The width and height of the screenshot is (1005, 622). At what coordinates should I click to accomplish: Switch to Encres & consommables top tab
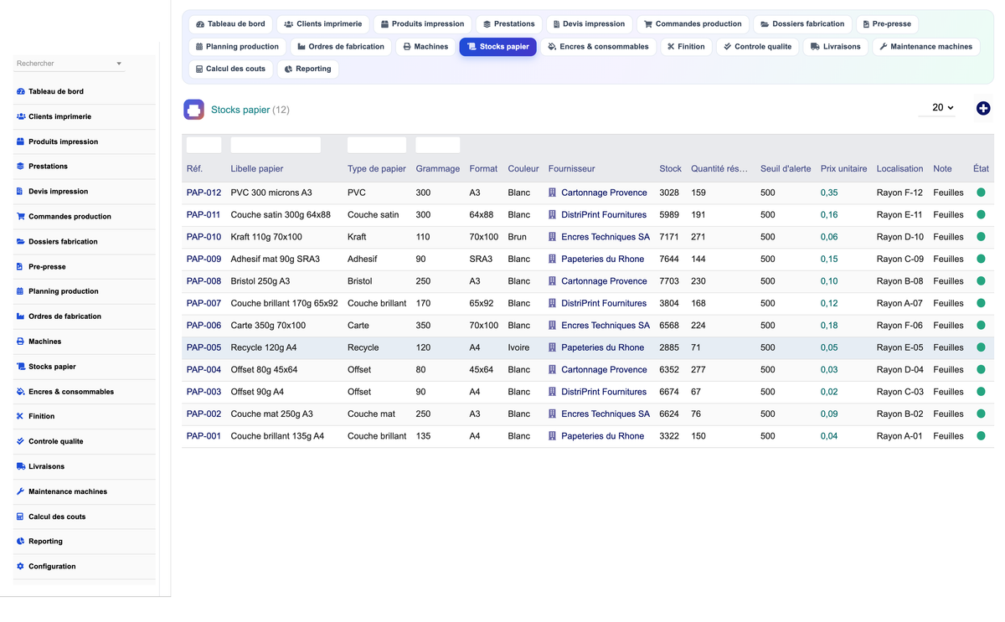598,47
